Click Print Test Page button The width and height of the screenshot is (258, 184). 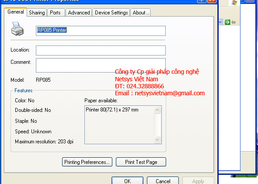[x=141, y=162]
